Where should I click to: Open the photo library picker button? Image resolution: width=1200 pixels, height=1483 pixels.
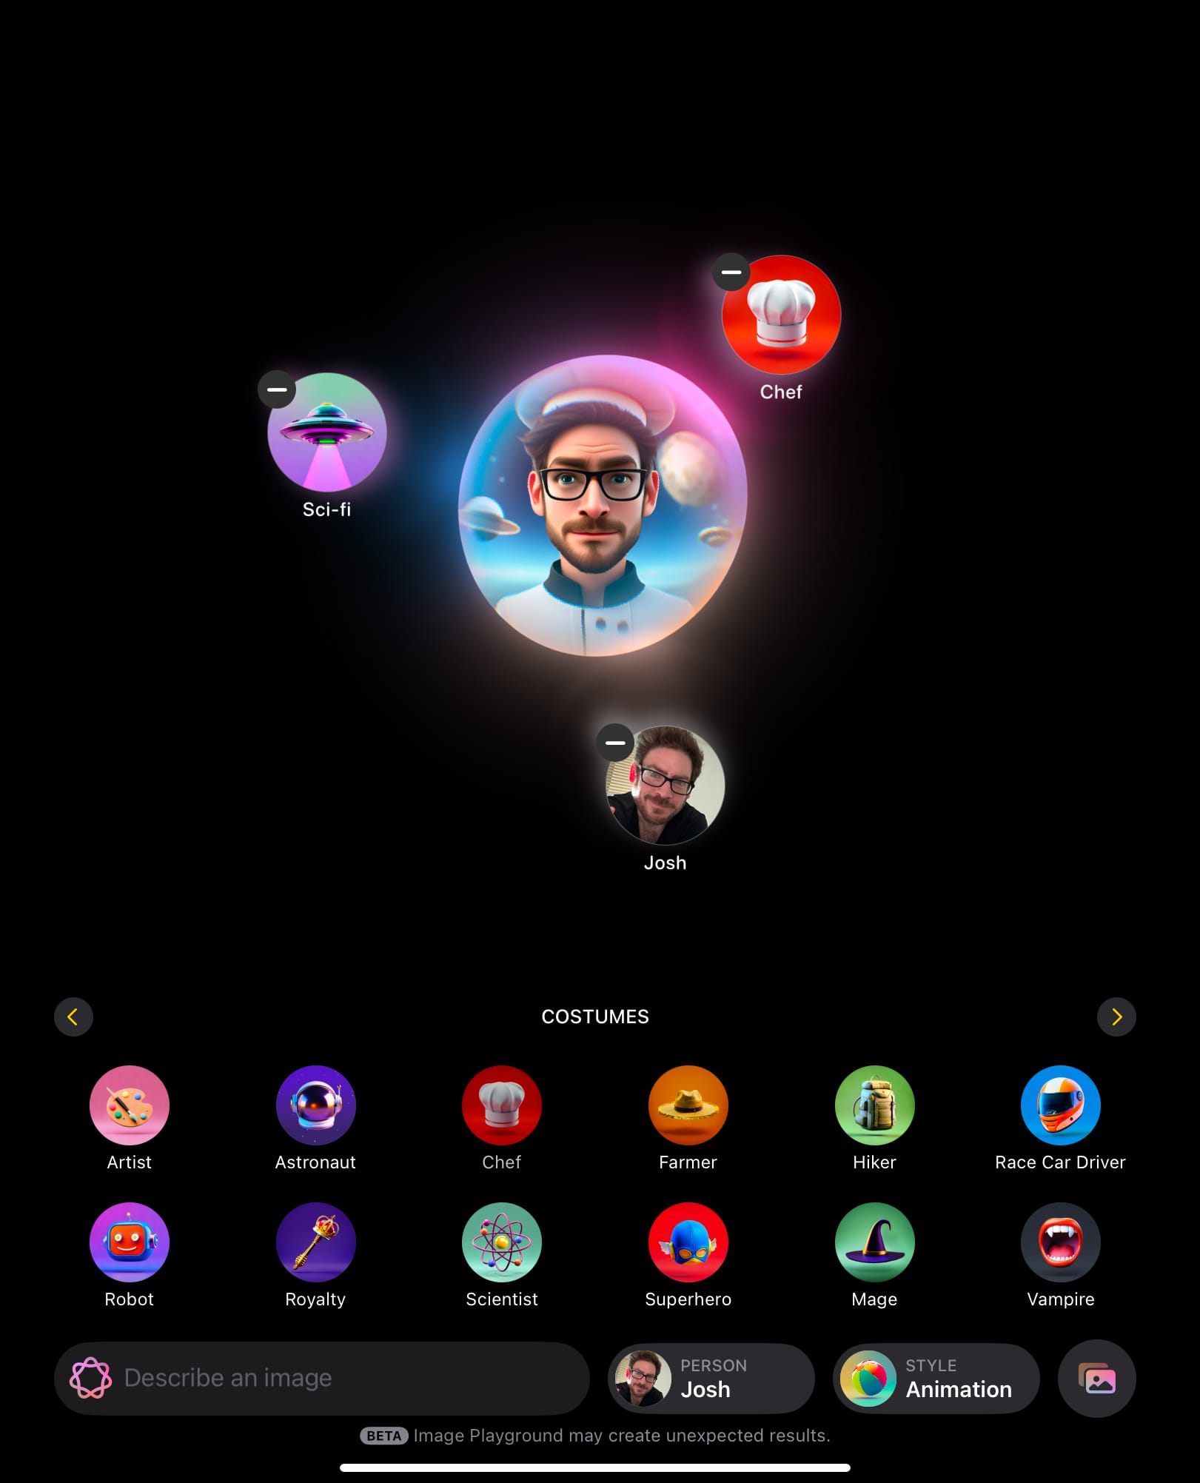tap(1097, 1379)
